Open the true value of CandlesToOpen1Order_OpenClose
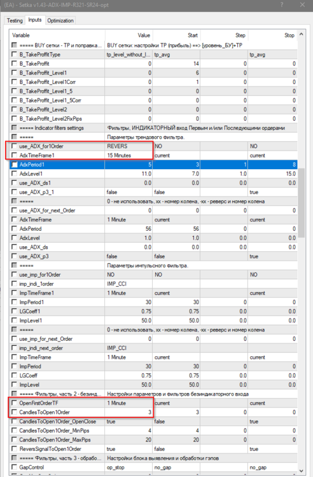 (x=129, y=421)
